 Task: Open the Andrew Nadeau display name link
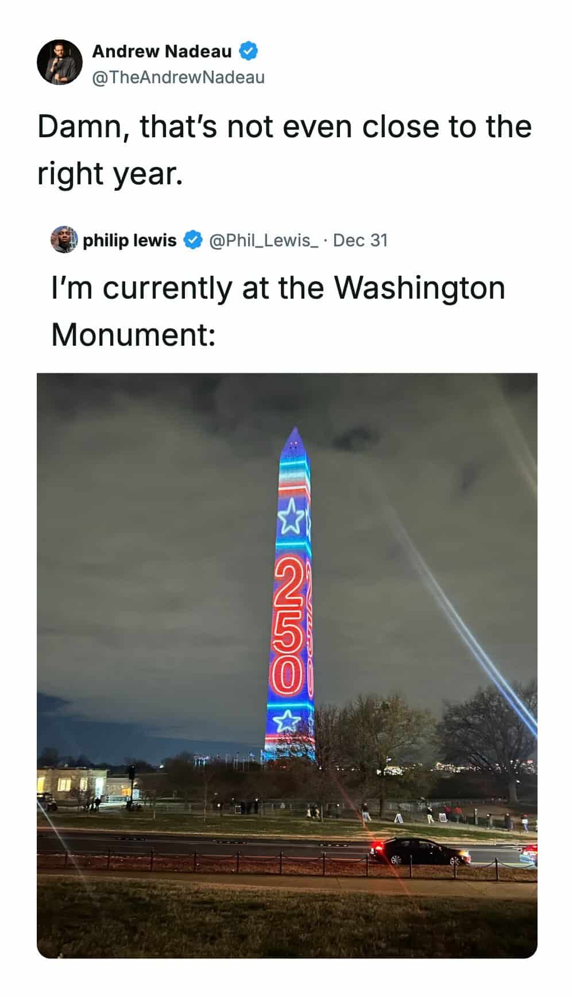pyautogui.click(x=162, y=51)
